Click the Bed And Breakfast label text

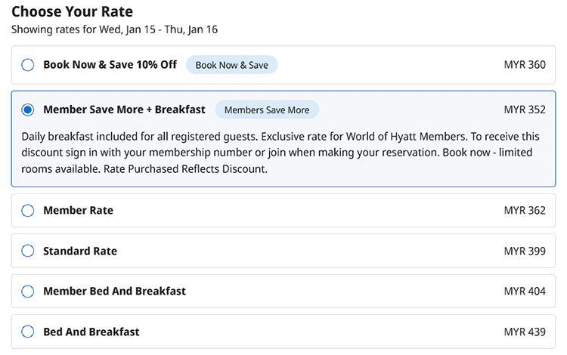point(91,332)
